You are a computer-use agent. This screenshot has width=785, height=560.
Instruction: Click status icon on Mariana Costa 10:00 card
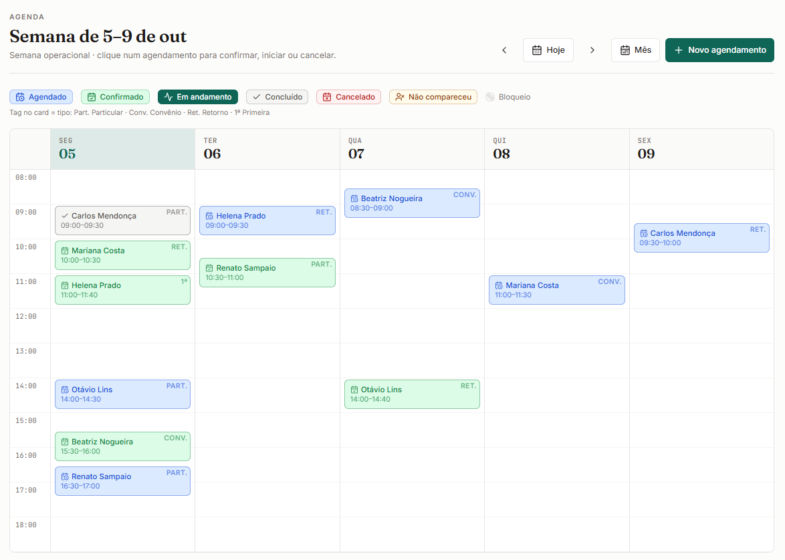[x=65, y=251]
